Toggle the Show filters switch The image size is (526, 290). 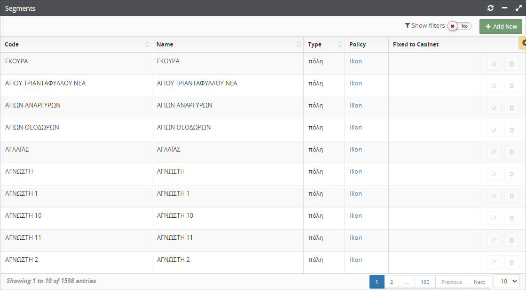459,26
